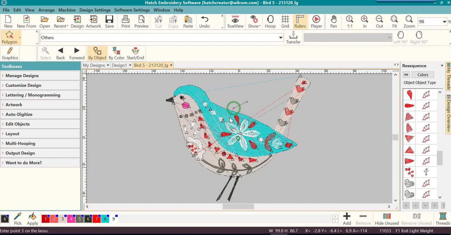
Task: Step Forward through objects
Action: coord(77,53)
